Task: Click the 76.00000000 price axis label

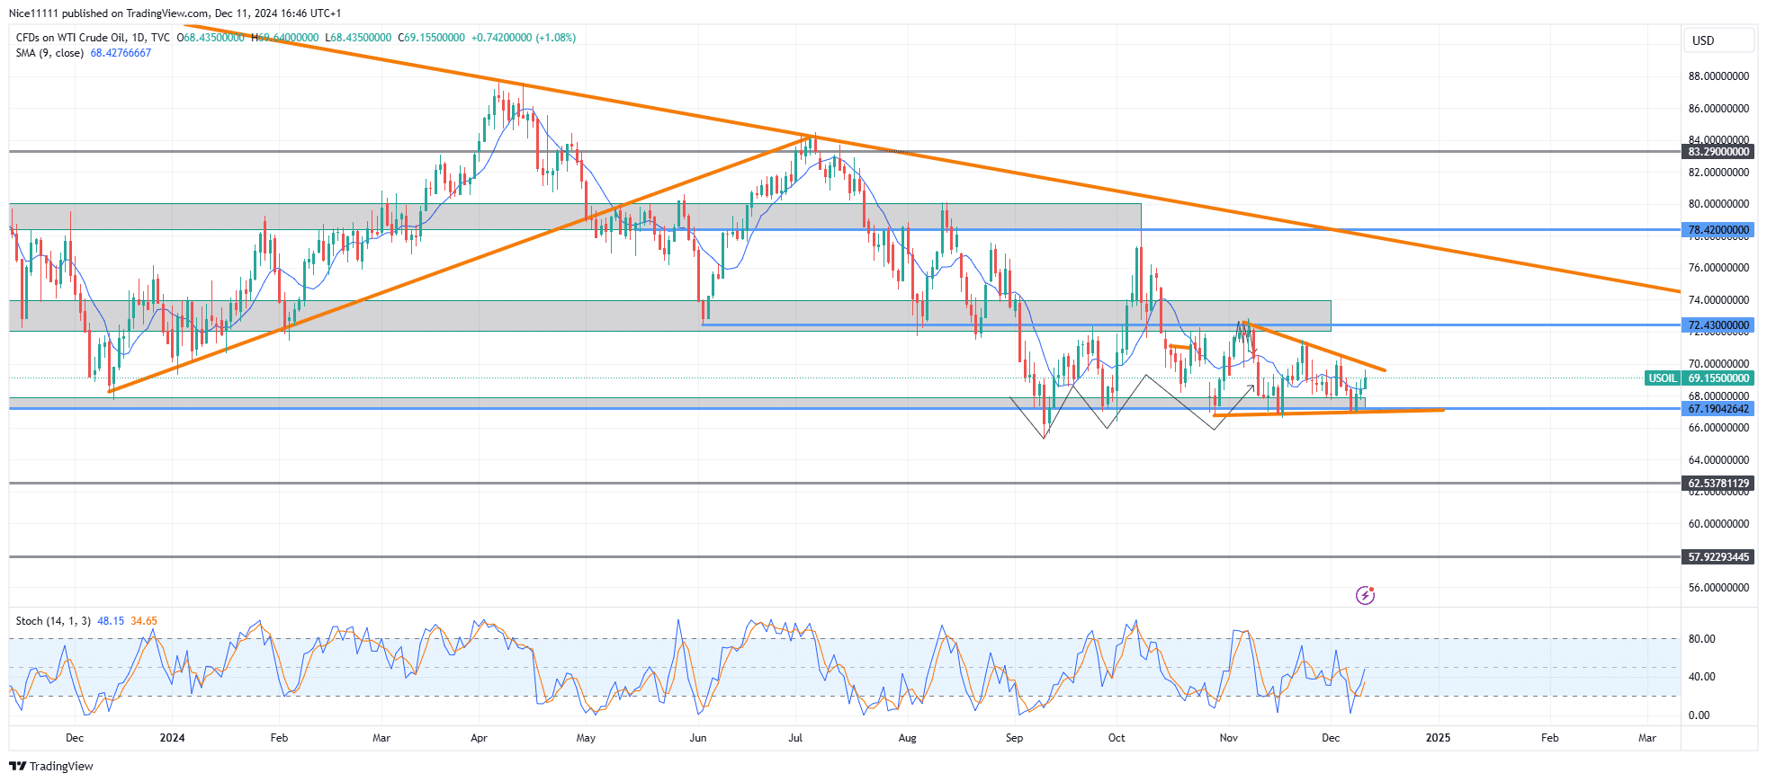Action: click(1718, 268)
